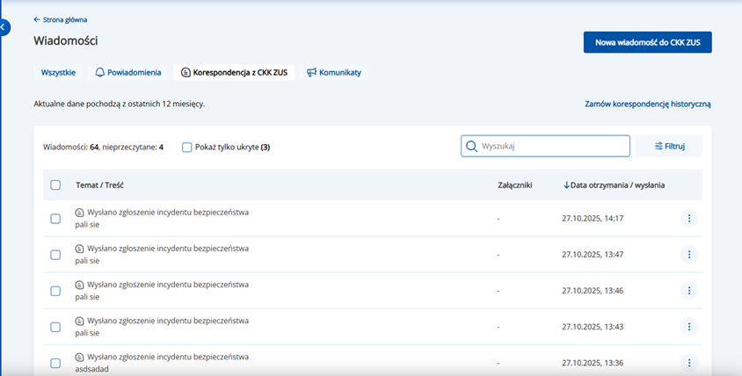Open the Powiadomienia tab with bell icon
Viewport: 742px width, 376px height.
[128, 72]
